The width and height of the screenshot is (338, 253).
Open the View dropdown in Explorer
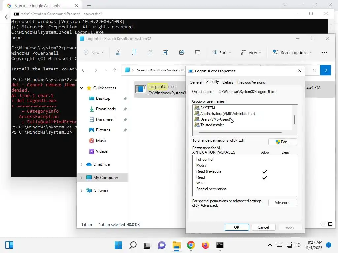coord(251,52)
